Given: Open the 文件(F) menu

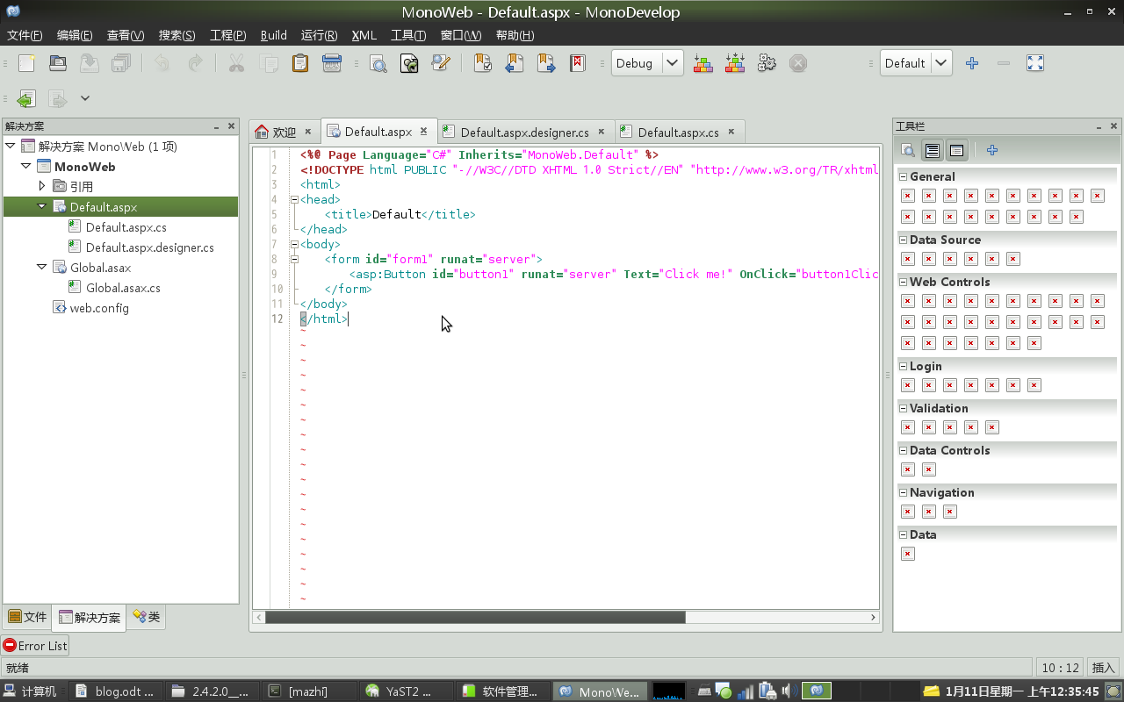Looking at the screenshot, I should pyautogui.click(x=25, y=35).
